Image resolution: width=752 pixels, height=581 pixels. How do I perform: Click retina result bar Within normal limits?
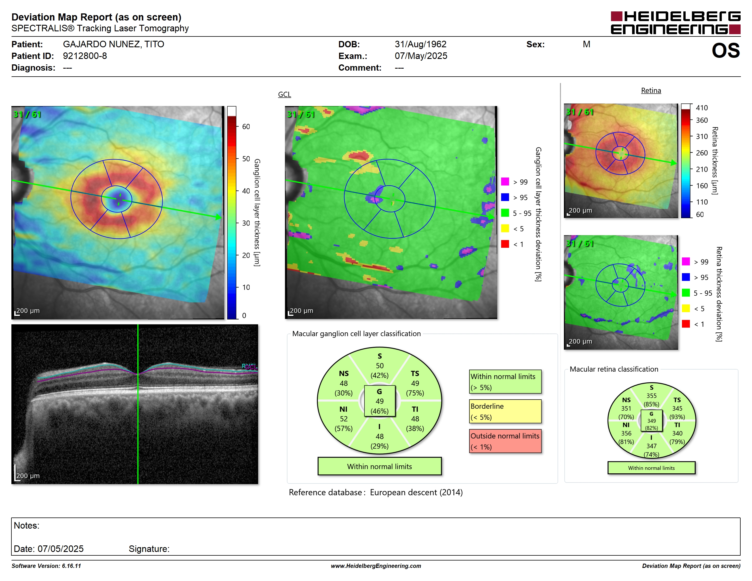click(x=651, y=468)
